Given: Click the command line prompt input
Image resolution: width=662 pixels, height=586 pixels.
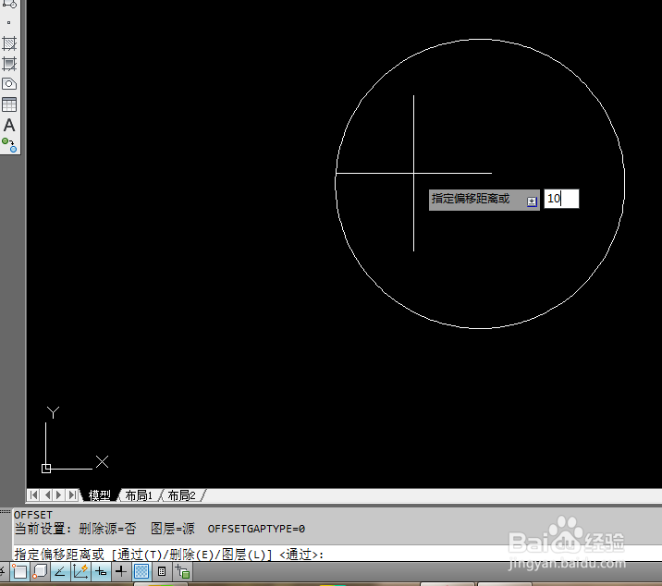Looking at the screenshot, I should coord(337,554).
